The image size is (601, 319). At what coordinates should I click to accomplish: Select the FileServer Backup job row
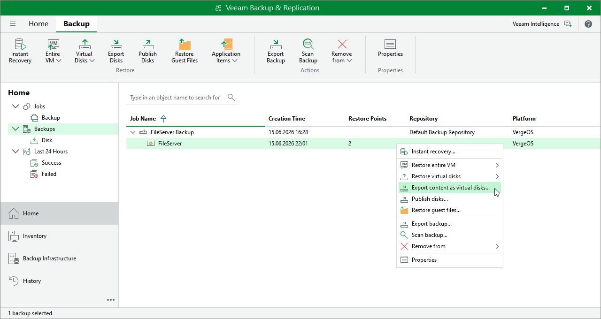click(x=363, y=132)
